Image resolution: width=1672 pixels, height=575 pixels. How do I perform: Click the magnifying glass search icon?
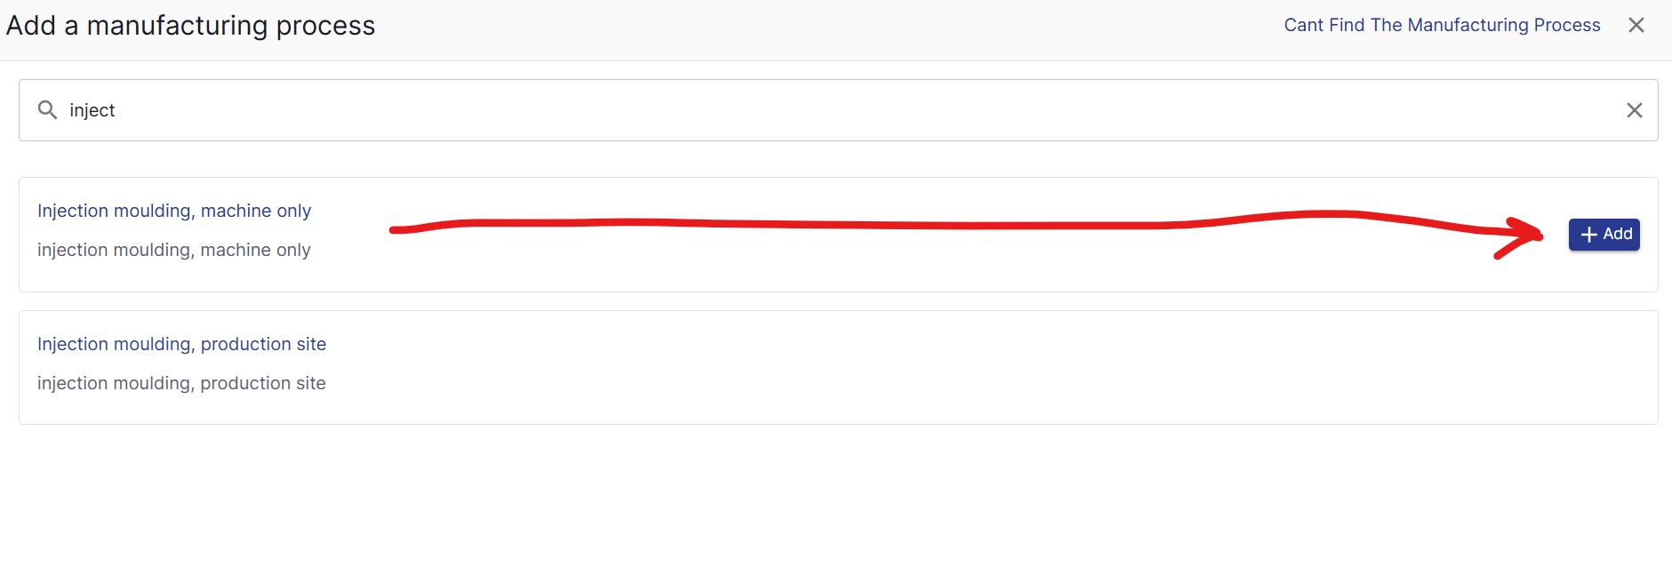[47, 110]
